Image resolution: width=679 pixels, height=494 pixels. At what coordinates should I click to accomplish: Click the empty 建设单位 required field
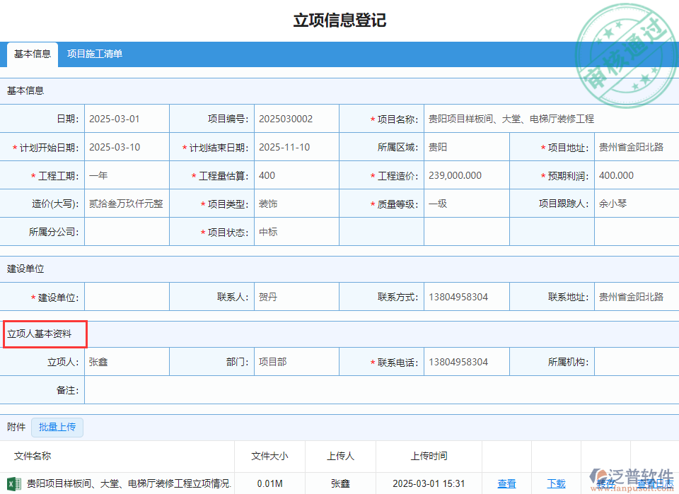127,296
